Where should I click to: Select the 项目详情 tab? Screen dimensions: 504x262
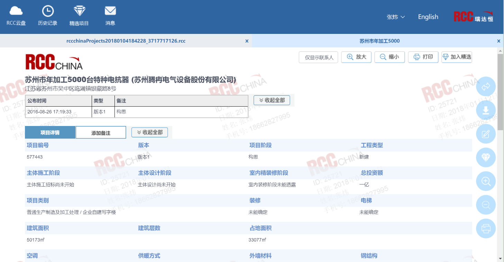[x=51, y=132]
